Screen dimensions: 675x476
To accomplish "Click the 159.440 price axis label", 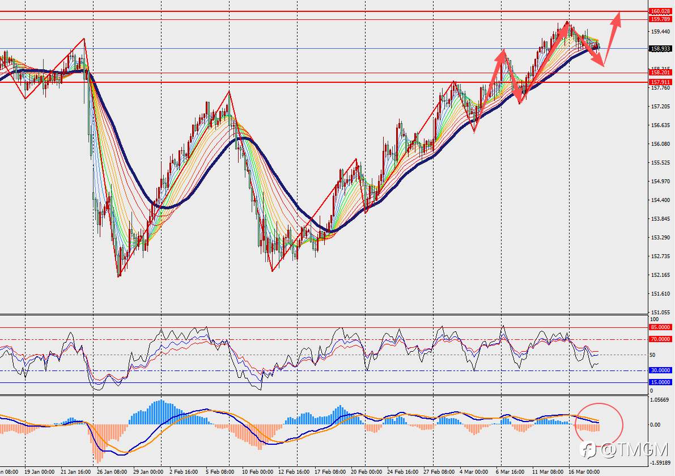I will [x=661, y=31].
